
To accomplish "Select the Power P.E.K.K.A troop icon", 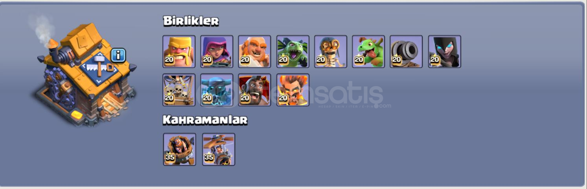I will [x=217, y=90].
